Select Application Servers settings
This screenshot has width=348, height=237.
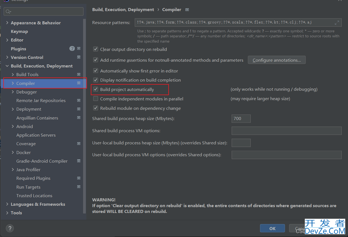click(36, 135)
